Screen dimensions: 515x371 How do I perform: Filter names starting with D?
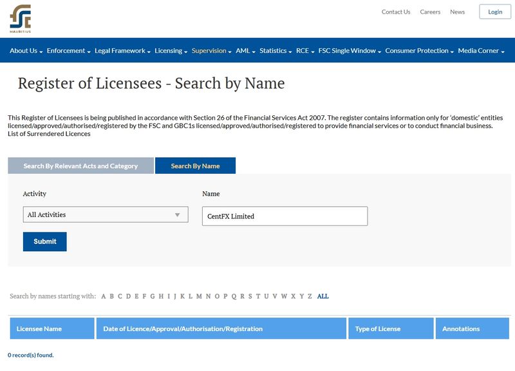click(128, 296)
